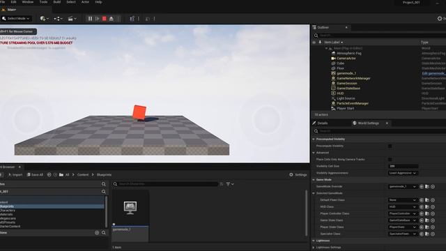Expand the Lightmass Settings row

[x=314, y=248]
